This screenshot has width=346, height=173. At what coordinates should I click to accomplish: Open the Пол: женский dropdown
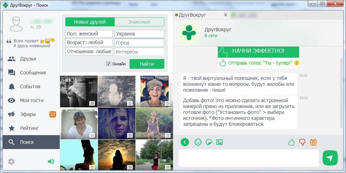click(x=89, y=34)
